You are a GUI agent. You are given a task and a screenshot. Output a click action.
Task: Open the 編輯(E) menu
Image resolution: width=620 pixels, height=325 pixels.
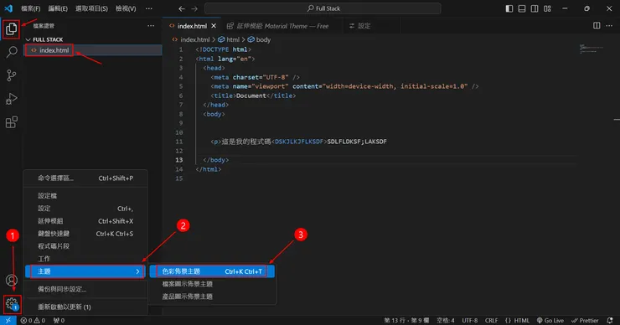pyautogui.click(x=58, y=8)
